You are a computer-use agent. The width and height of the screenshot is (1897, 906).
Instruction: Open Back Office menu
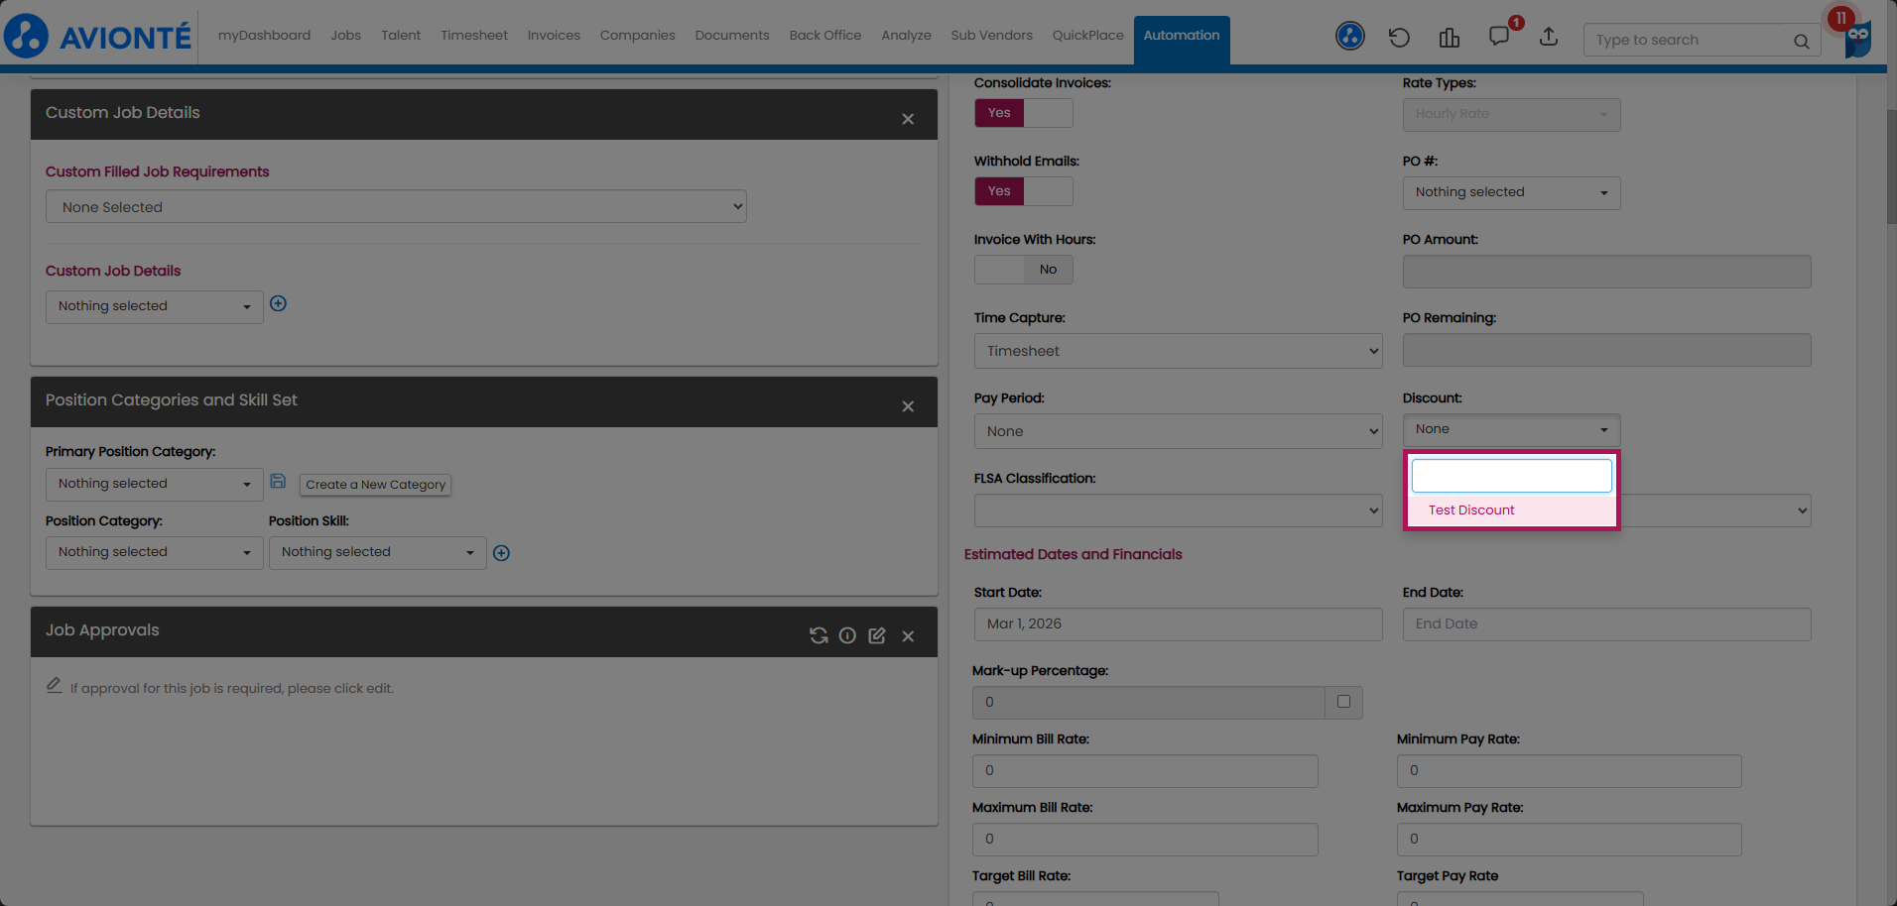tap(825, 36)
